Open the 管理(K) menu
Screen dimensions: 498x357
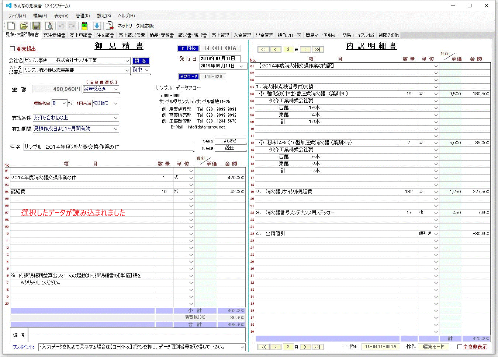click(x=83, y=16)
